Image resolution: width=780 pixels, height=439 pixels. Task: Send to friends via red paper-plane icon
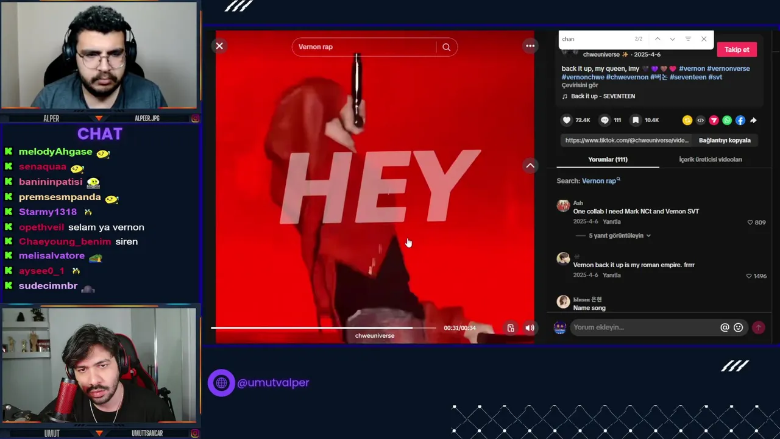coord(714,120)
